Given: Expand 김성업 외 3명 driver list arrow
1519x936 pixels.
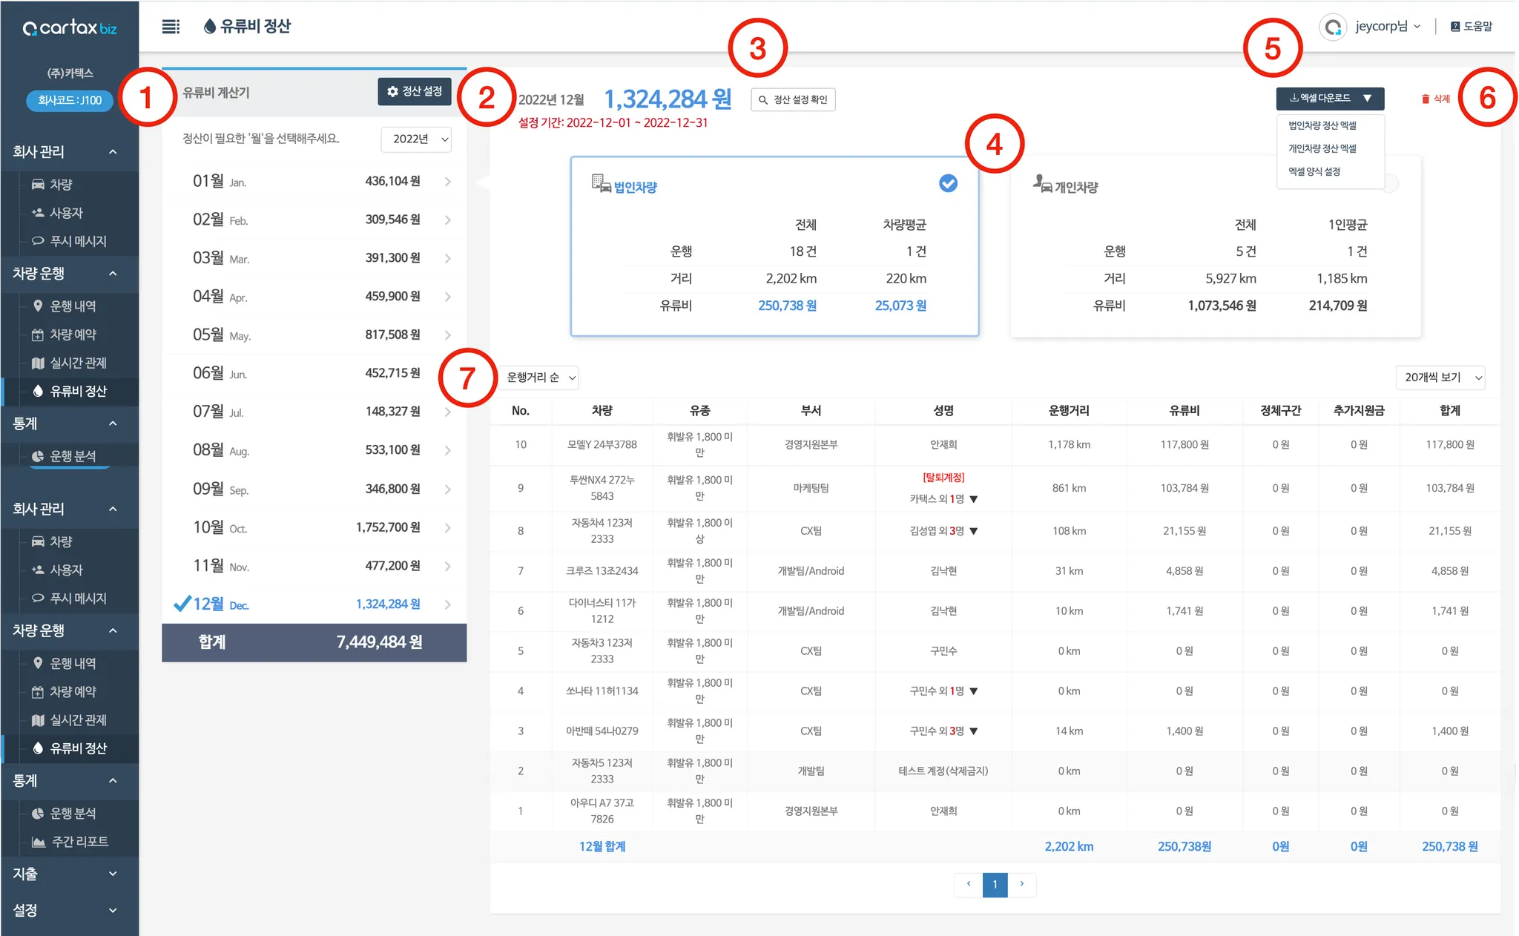Looking at the screenshot, I should [x=974, y=531].
